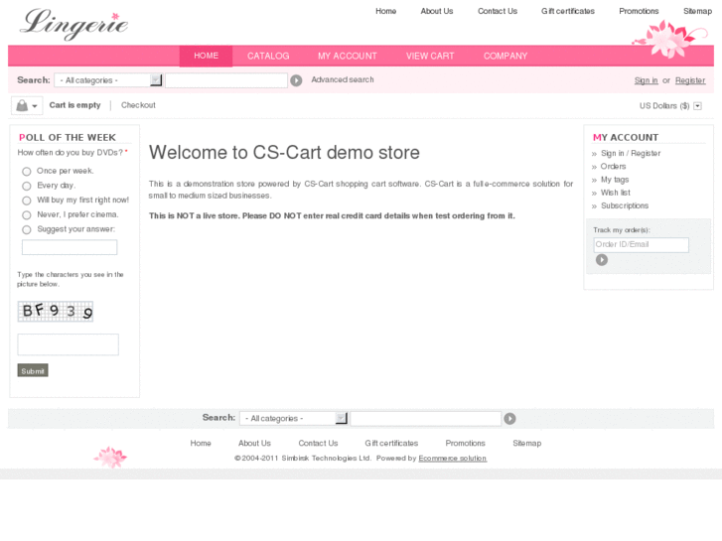Viewport: 722px width, 541px height.
Task: Click the footer About Us link
Action: click(254, 444)
